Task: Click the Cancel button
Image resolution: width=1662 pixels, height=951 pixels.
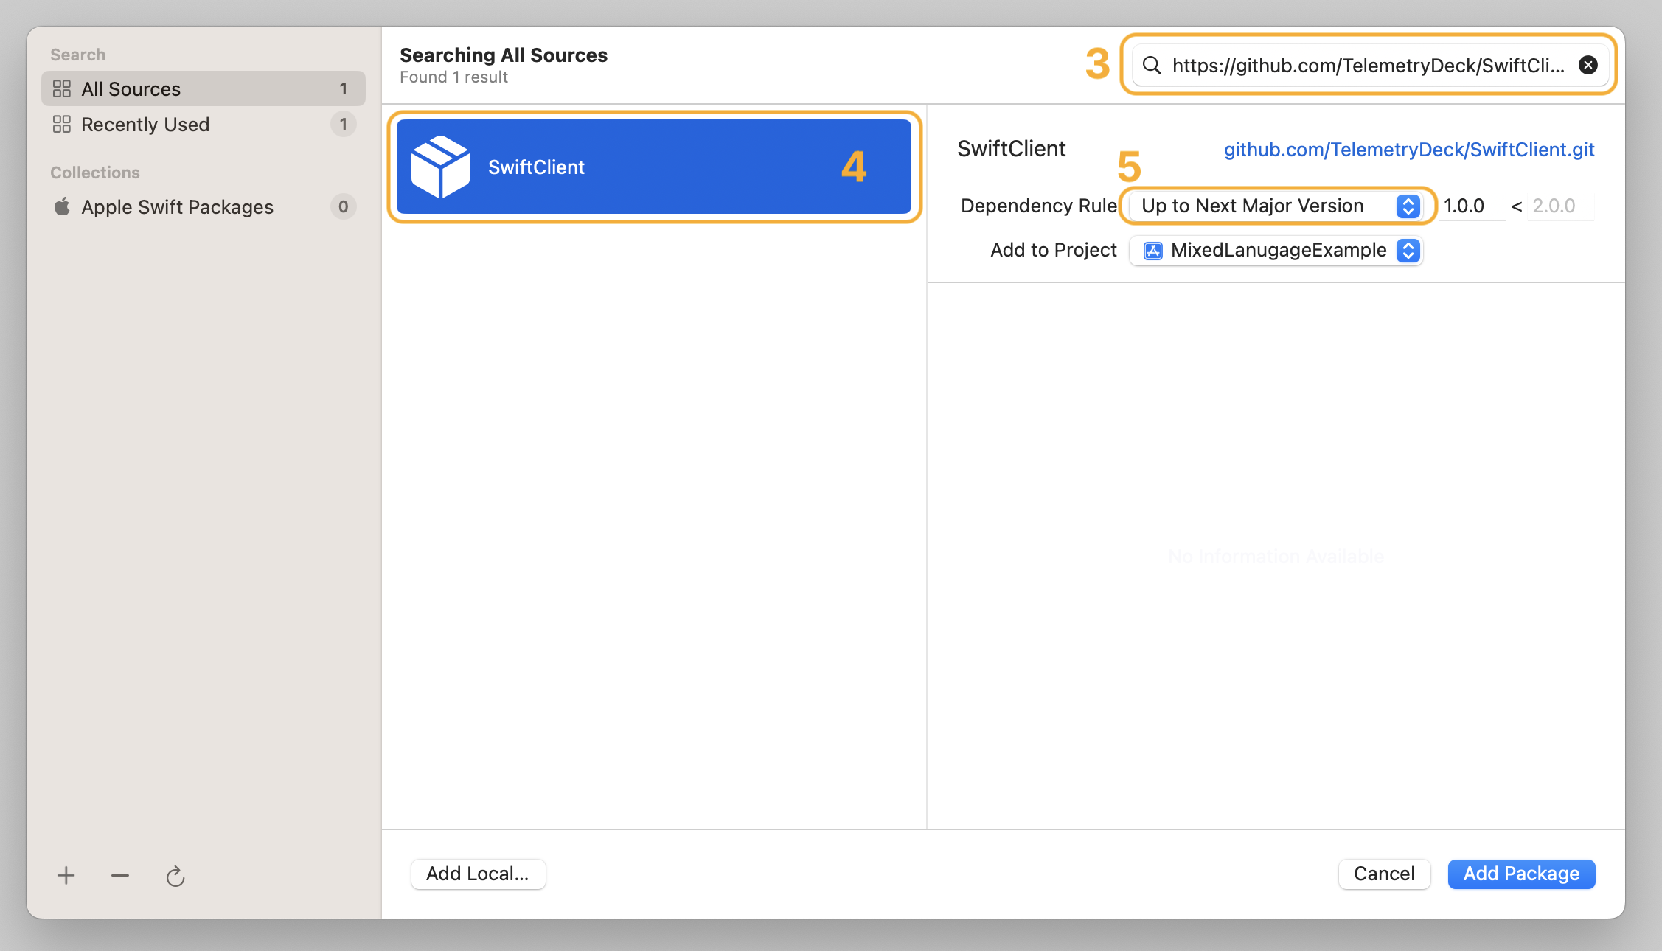Action: click(1383, 874)
